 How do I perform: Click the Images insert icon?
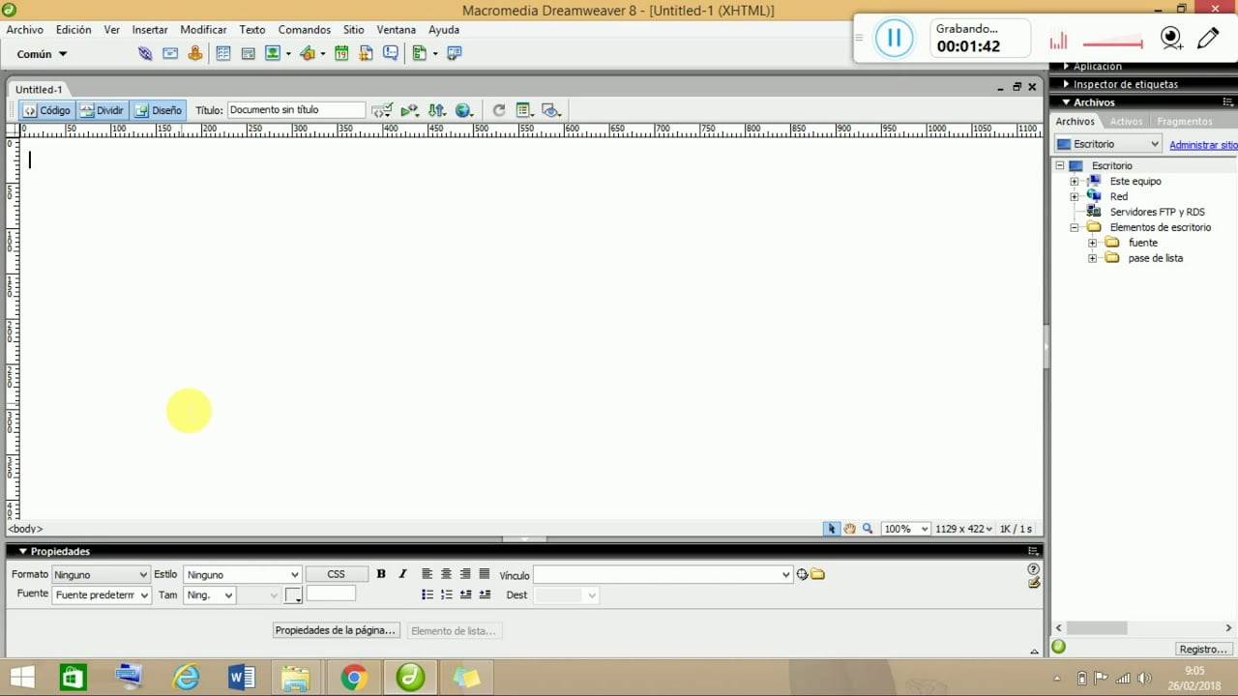[x=273, y=54]
